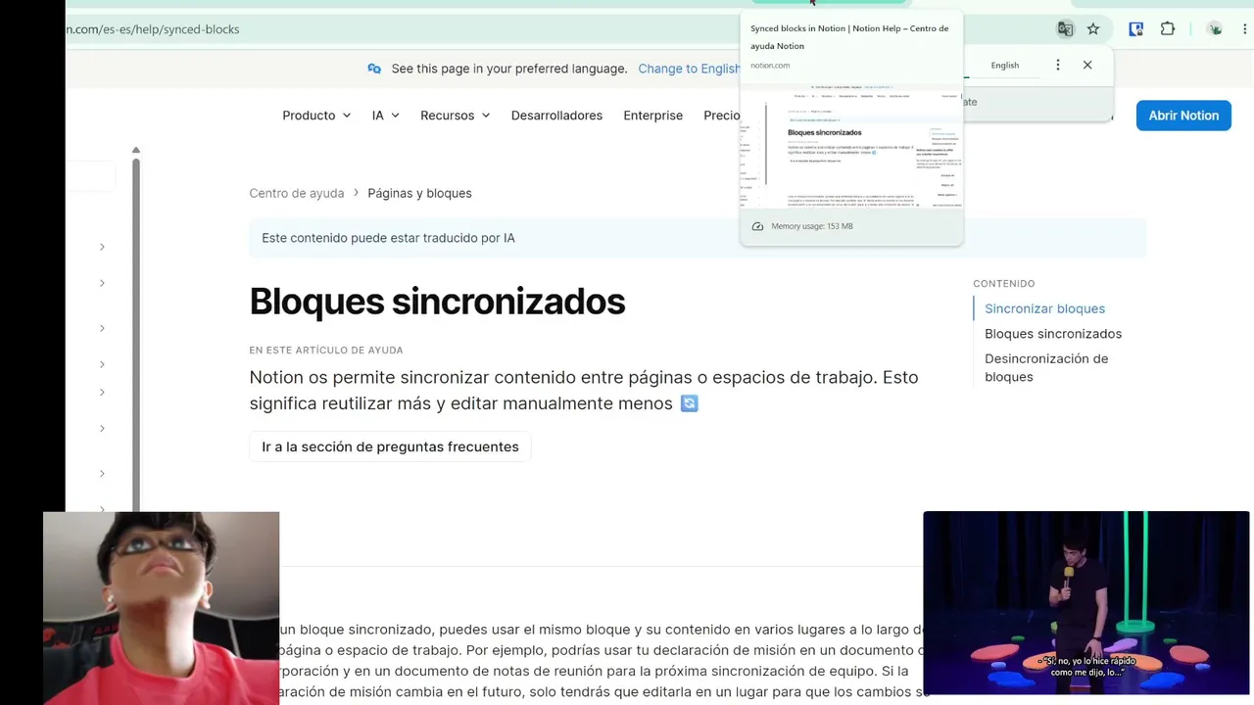This screenshot has width=1254, height=705.
Task: Click 'Ir a la sección de preguntas frecuentes'
Action: tap(390, 446)
